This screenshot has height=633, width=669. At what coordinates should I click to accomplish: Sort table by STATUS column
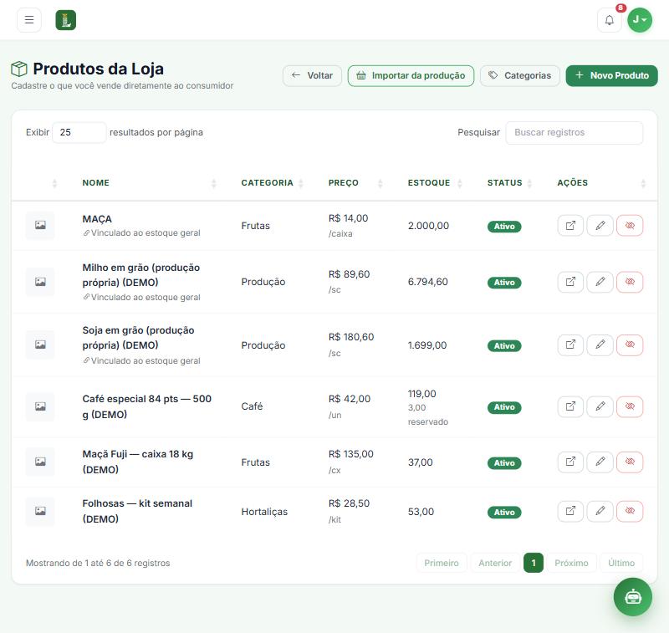(x=508, y=183)
